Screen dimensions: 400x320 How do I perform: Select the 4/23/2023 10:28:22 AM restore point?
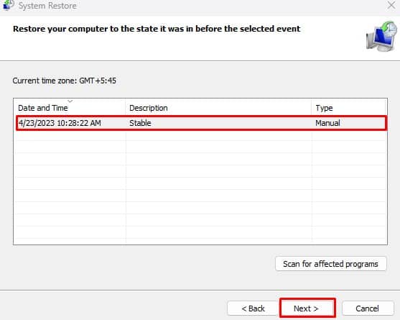click(x=202, y=123)
